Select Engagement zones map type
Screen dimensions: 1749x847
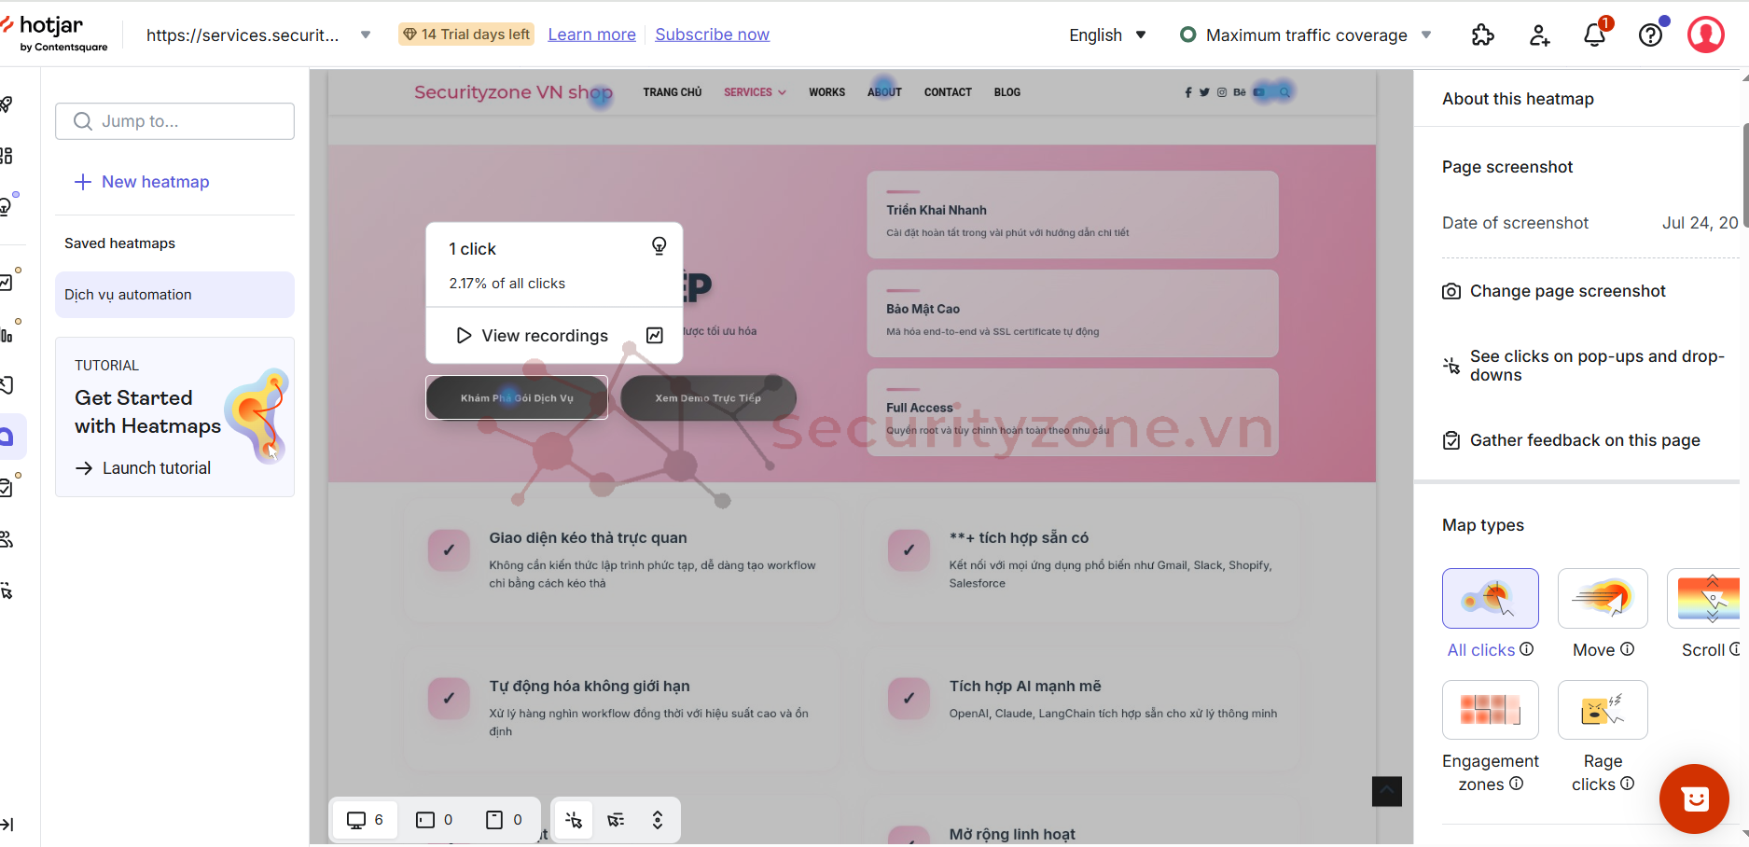click(1490, 710)
